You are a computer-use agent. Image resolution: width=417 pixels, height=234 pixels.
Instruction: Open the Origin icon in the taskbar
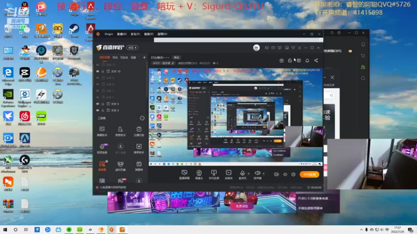click(112, 230)
